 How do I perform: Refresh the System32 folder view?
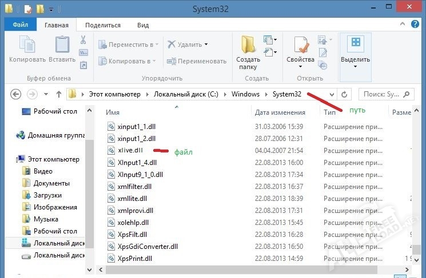[344, 94]
